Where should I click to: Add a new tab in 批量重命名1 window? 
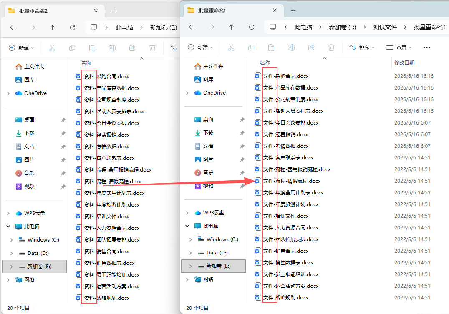click(x=293, y=10)
